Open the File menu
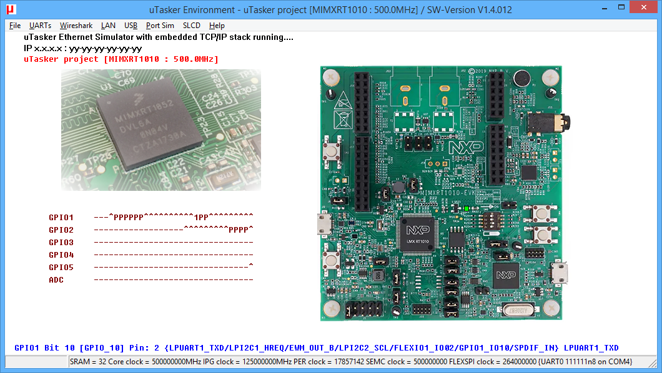Image resolution: width=662 pixels, height=373 pixels. [x=15, y=26]
